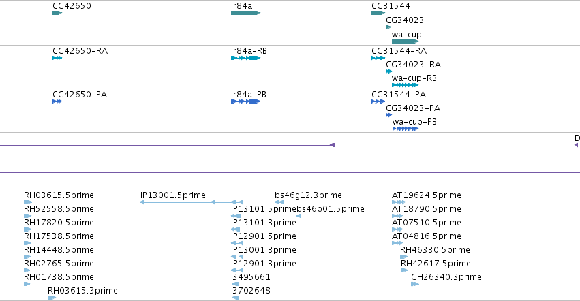Select the wa-cup gene bar

[x=405, y=42]
